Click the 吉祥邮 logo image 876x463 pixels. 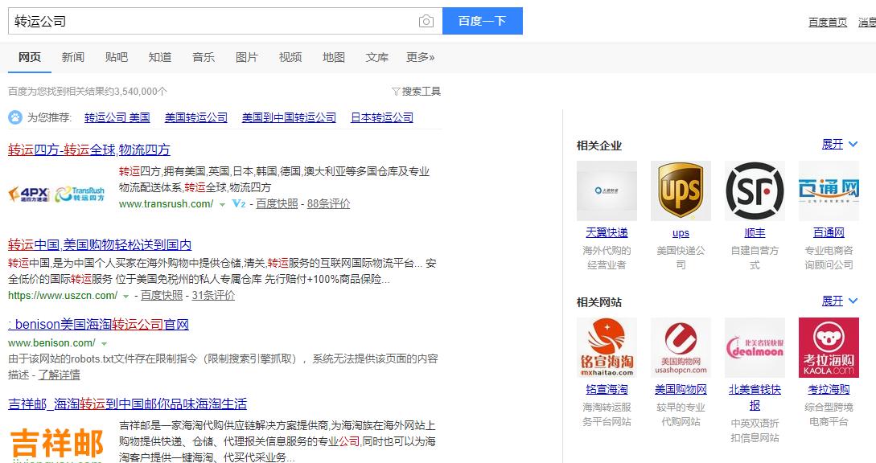(55, 442)
